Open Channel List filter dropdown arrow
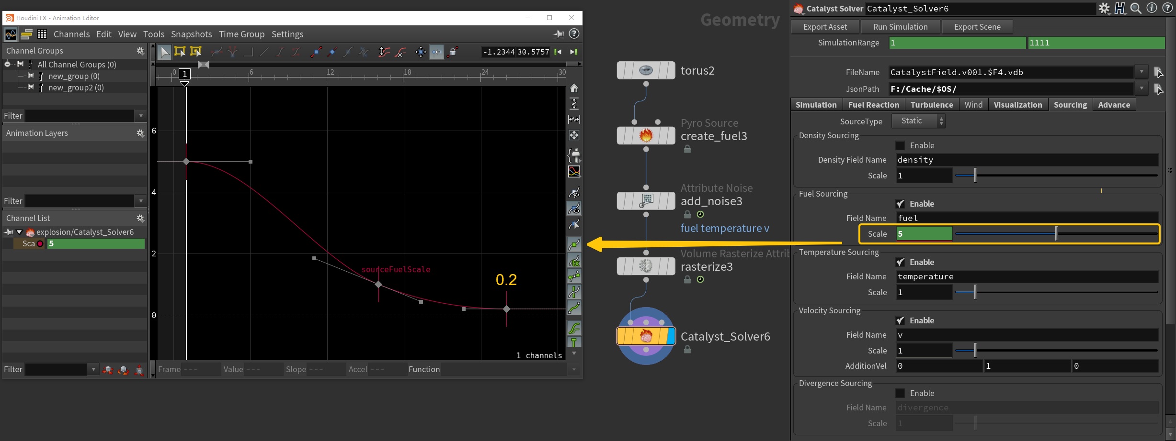The width and height of the screenshot is (1176, 441). point(93,369)
